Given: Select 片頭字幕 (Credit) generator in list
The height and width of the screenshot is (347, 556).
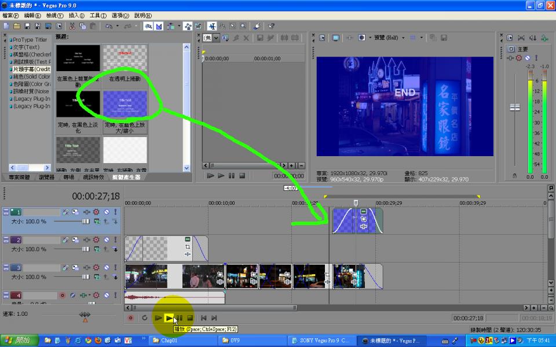Looking at the screenshot, I should click(x=30, y=69).
